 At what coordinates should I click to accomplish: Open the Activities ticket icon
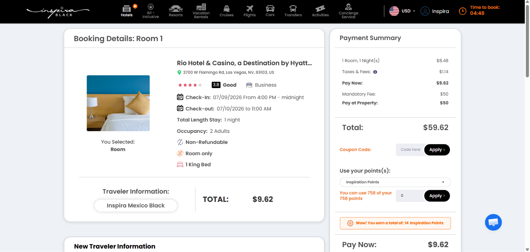pyautogui.click(x=320, y=9)
